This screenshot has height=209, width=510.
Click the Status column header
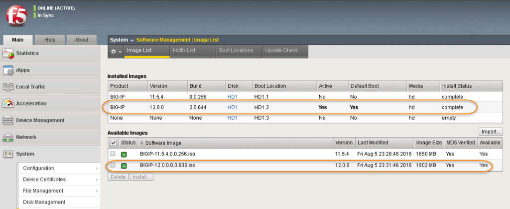[128, 143]
